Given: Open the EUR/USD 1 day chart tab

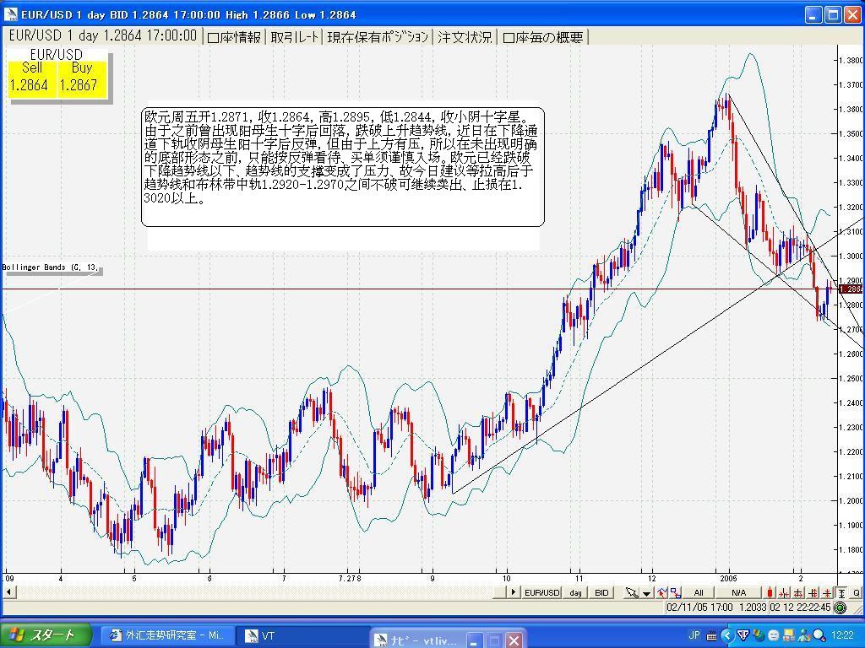Looking at the screenshot, I should (102, 35).
